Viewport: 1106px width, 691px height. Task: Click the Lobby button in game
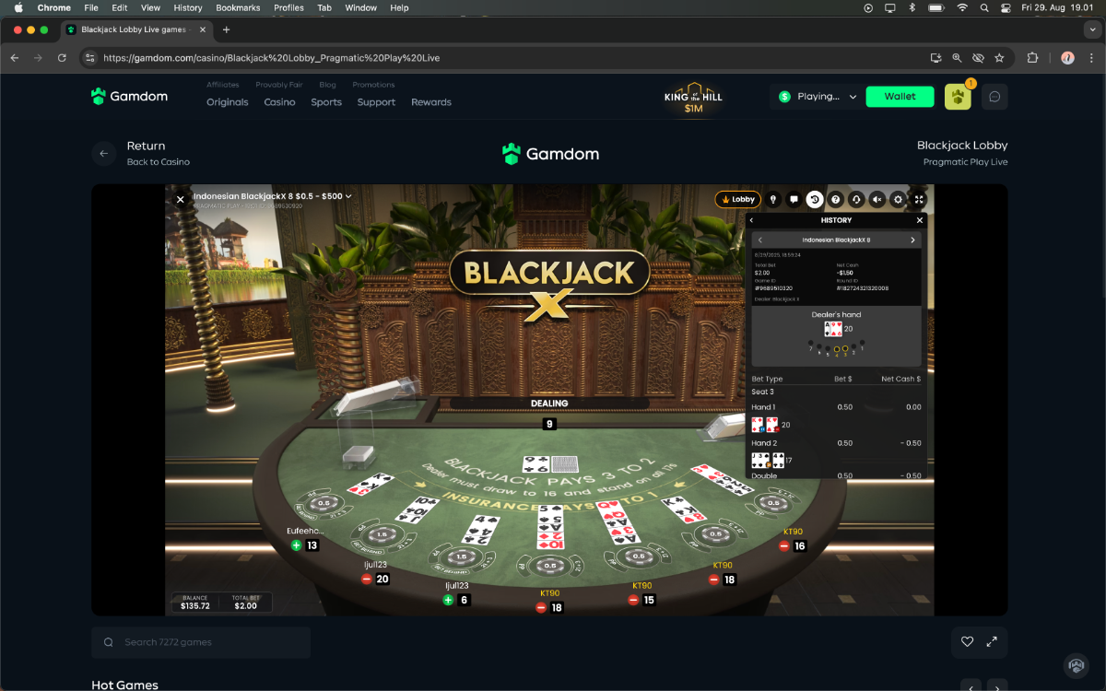coord(737,199)
